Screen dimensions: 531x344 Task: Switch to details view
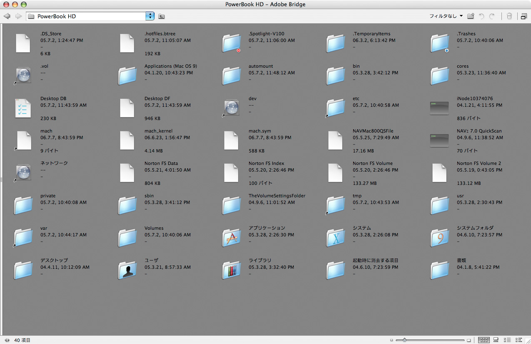tap(507, 340)
